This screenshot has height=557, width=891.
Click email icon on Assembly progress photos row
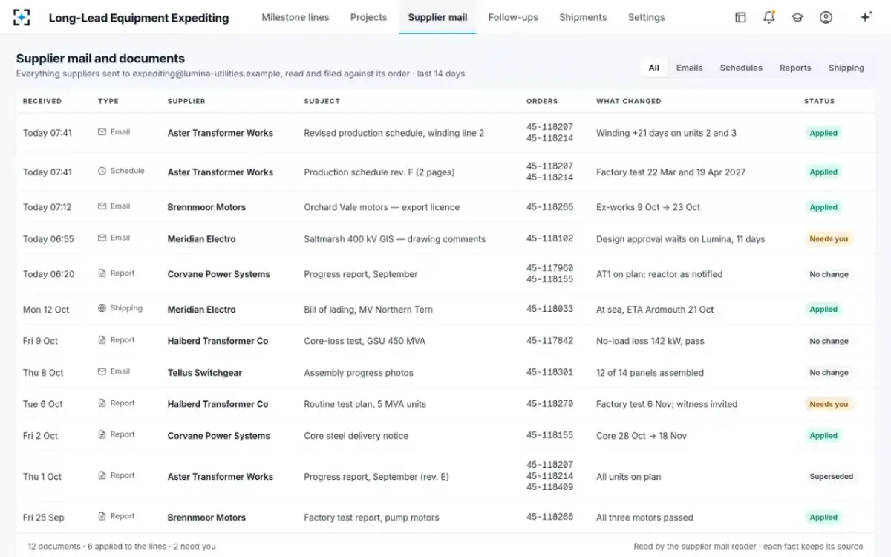102,371
